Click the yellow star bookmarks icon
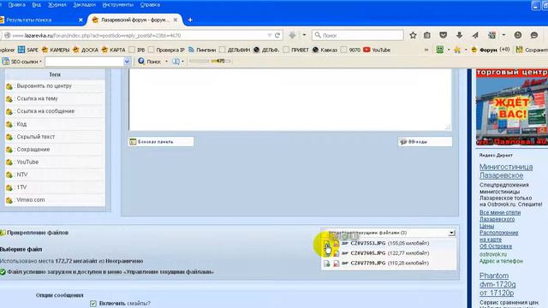 (457, 50)
